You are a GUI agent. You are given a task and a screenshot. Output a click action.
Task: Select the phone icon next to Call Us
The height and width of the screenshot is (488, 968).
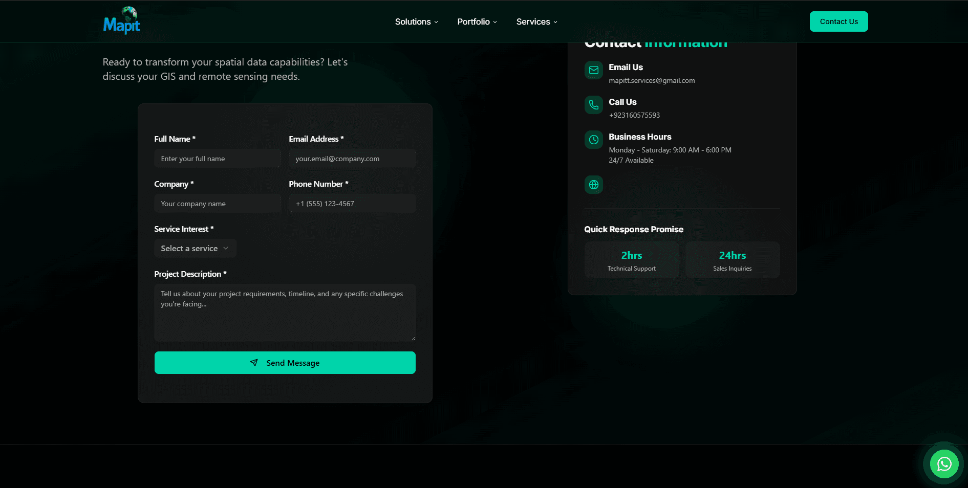593,105
